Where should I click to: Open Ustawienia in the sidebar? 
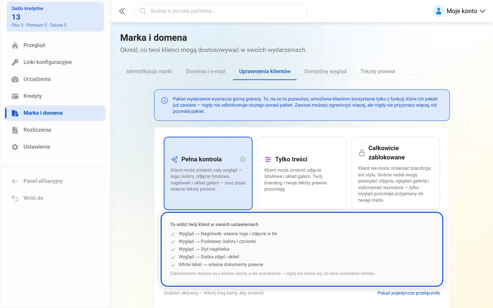pos(55,147)
